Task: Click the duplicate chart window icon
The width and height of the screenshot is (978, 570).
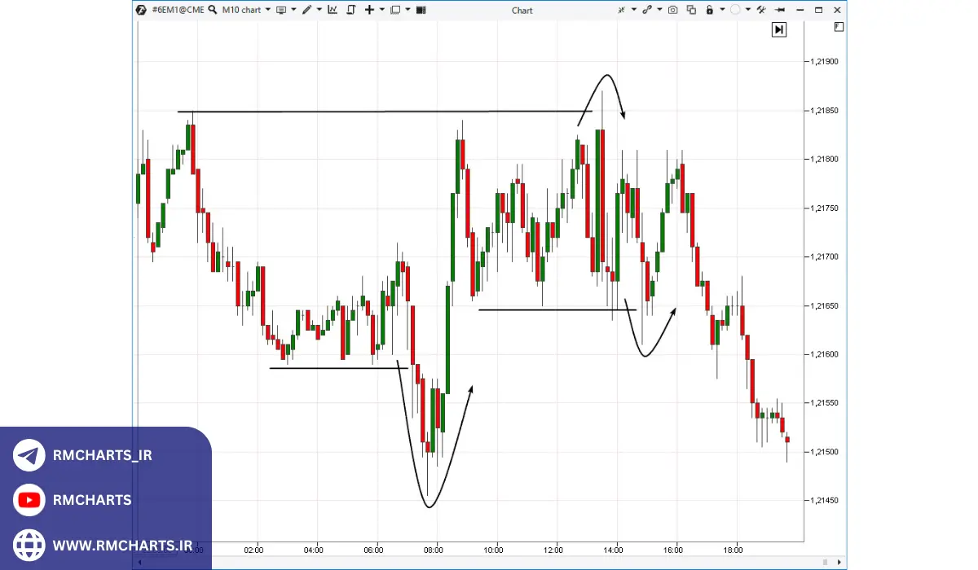Action: [691, 10]
